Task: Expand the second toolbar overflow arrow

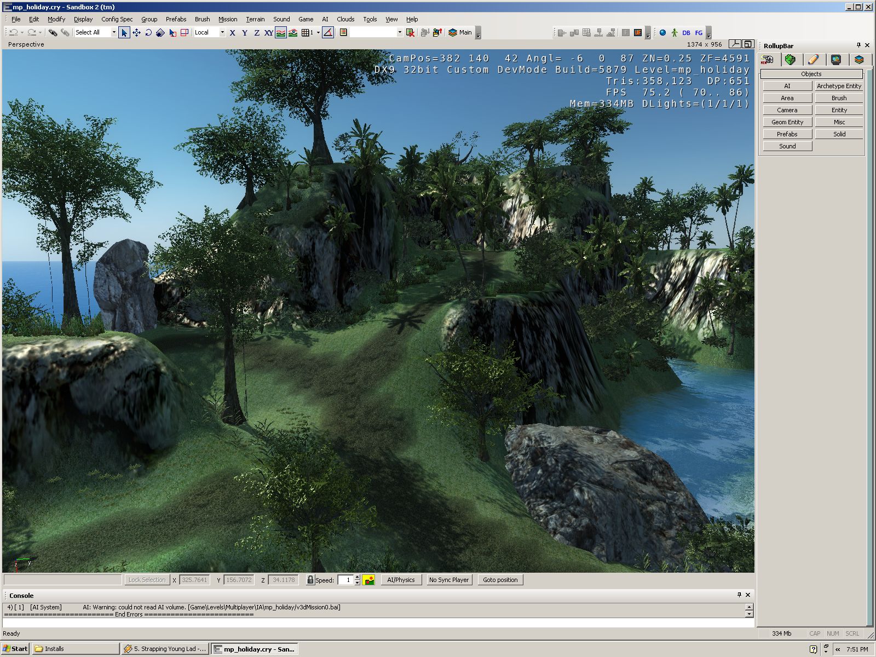Action: pyautogui.click(x=648, y=34)
